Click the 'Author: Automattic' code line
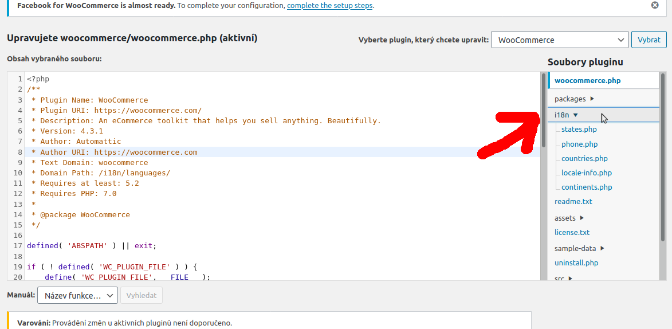672x329 pixels. [x=76, y=142]
